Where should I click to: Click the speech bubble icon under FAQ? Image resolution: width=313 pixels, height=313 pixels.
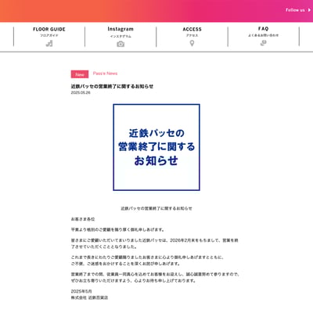pyautogui.click(x=264, y=43)
